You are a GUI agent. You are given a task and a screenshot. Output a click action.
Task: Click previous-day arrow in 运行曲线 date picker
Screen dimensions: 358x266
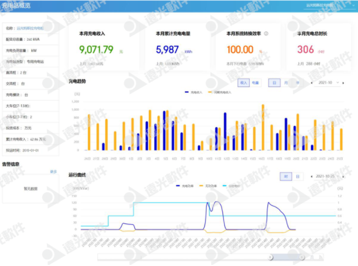pyautogui.click(x=311, y=177)
